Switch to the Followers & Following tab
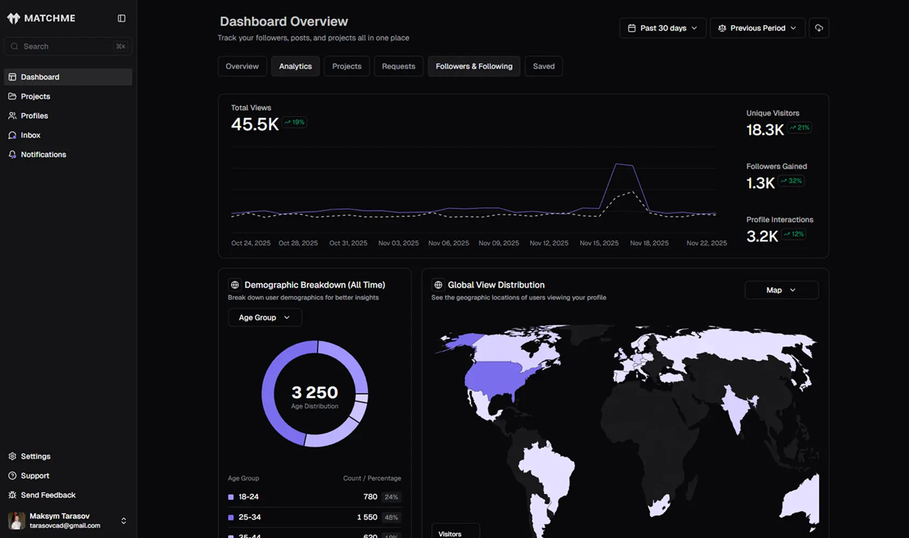909x538 pixels. [x=474, y=66]
